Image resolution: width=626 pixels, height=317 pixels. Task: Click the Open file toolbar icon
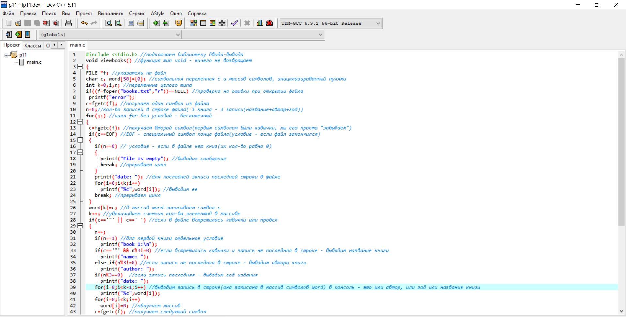point(18,23)
